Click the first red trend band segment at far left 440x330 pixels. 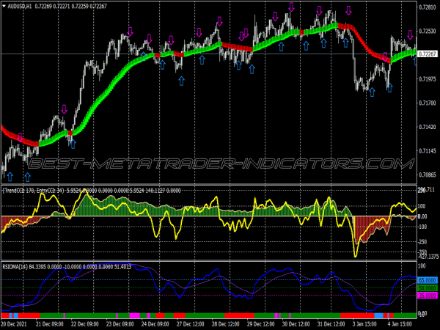click(9, 131)
